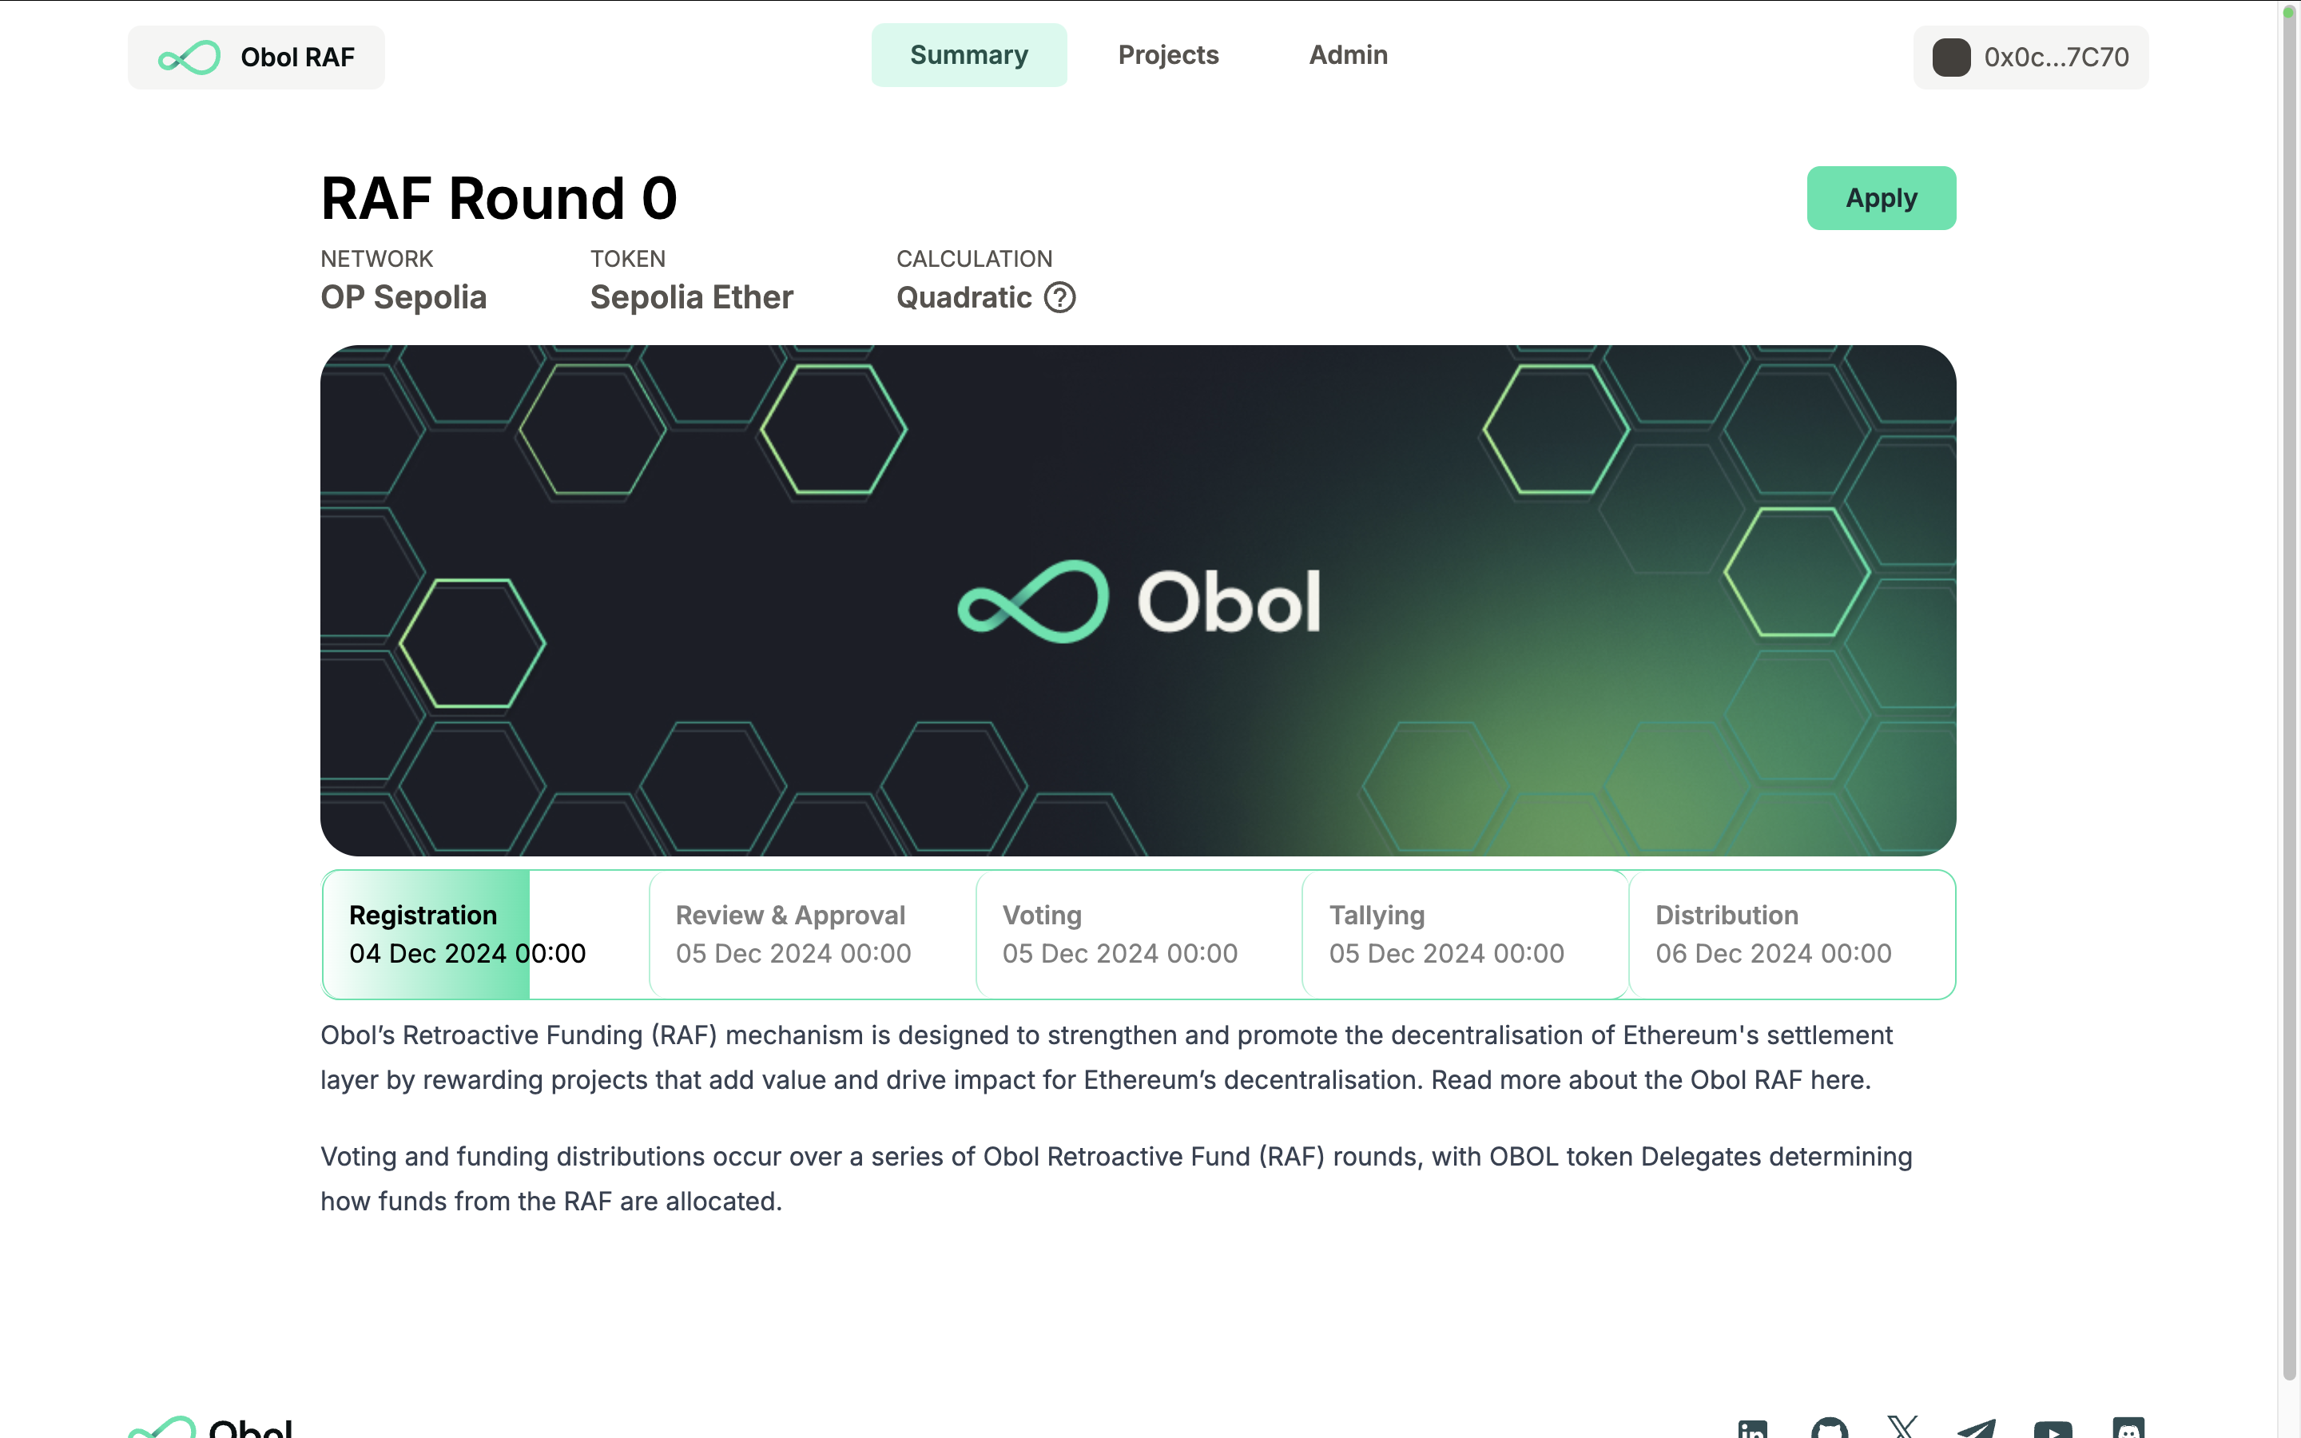Select the Summary tab
This screenshot has width=2301, height=1438.
pos(968,54)
